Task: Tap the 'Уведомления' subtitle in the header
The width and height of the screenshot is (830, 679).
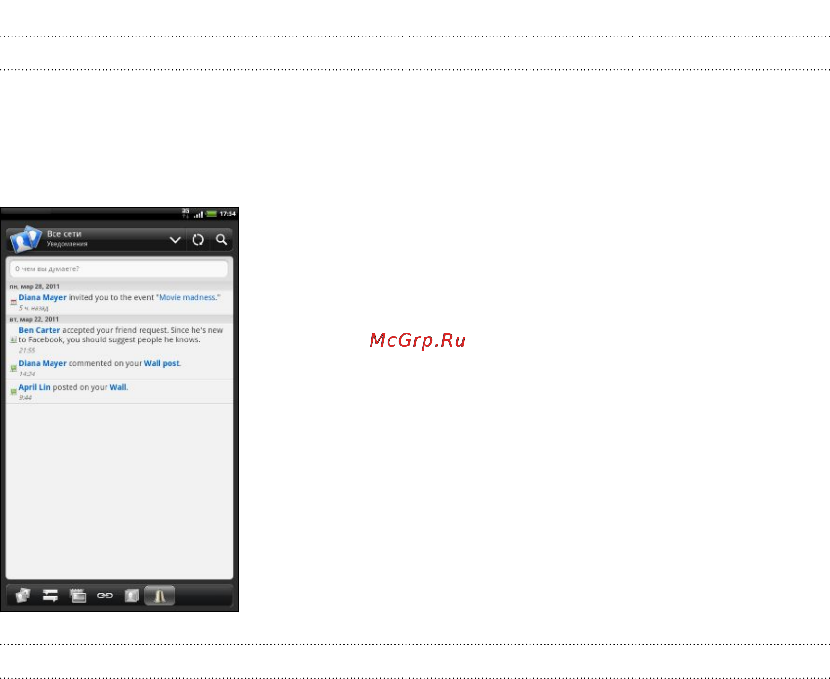Action: click(x=67, y=244)
